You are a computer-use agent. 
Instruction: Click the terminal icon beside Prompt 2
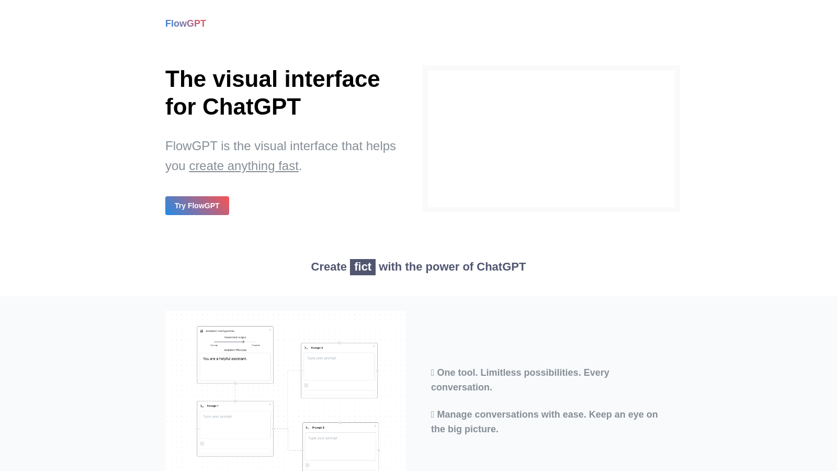pyautogui.click(x=306, y=347)
